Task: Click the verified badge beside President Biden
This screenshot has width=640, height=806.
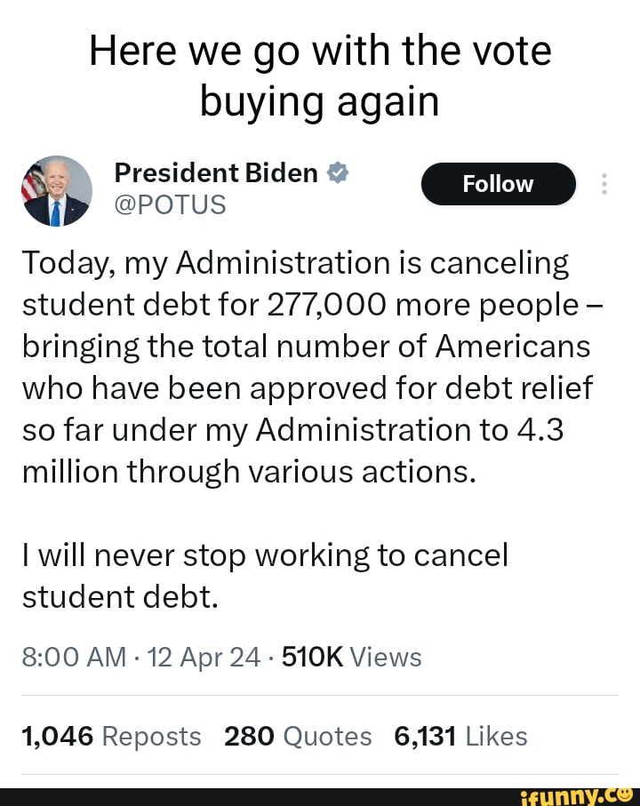Action: (336, 172)
